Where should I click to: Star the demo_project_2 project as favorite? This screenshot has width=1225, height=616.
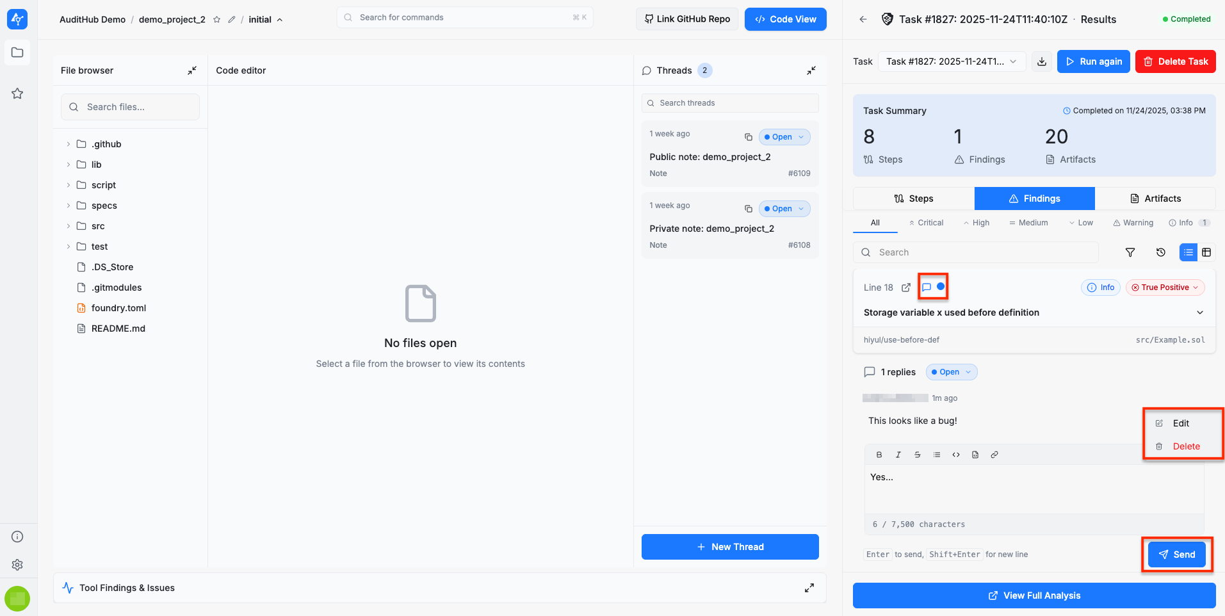click(216, 20)
